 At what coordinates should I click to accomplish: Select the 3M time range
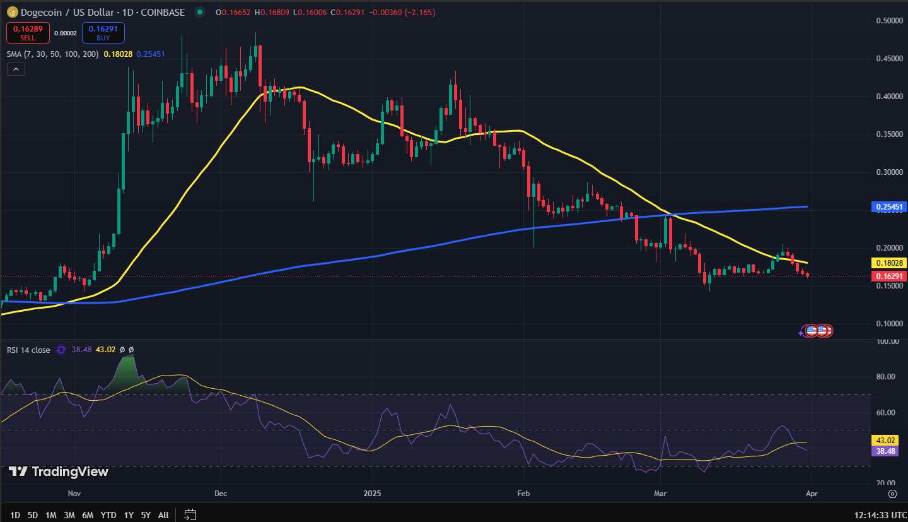point(70,515)
